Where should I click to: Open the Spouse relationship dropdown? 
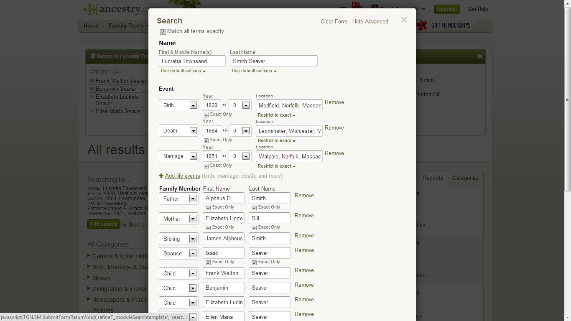pos(179,253)
